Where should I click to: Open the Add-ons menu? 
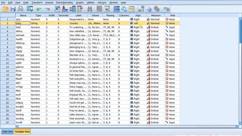(102, 3)
